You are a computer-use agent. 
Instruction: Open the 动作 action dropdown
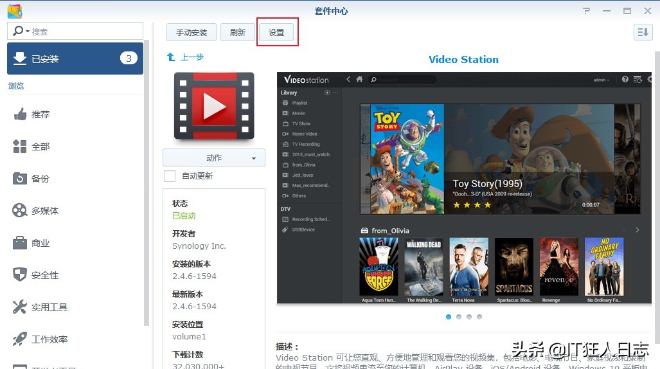pyautogui.click(x=214, y=157)
